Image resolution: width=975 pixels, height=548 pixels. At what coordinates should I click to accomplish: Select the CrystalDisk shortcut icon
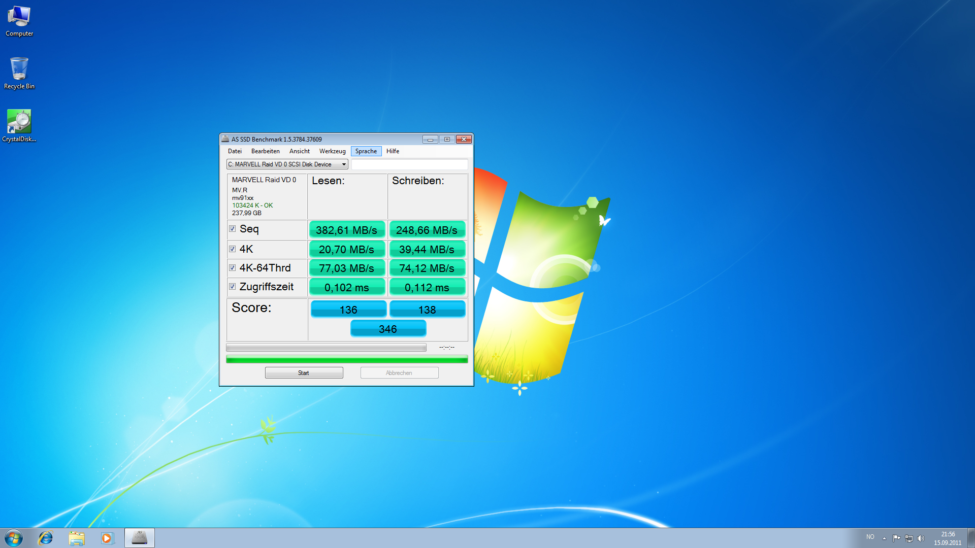point(19,126)
